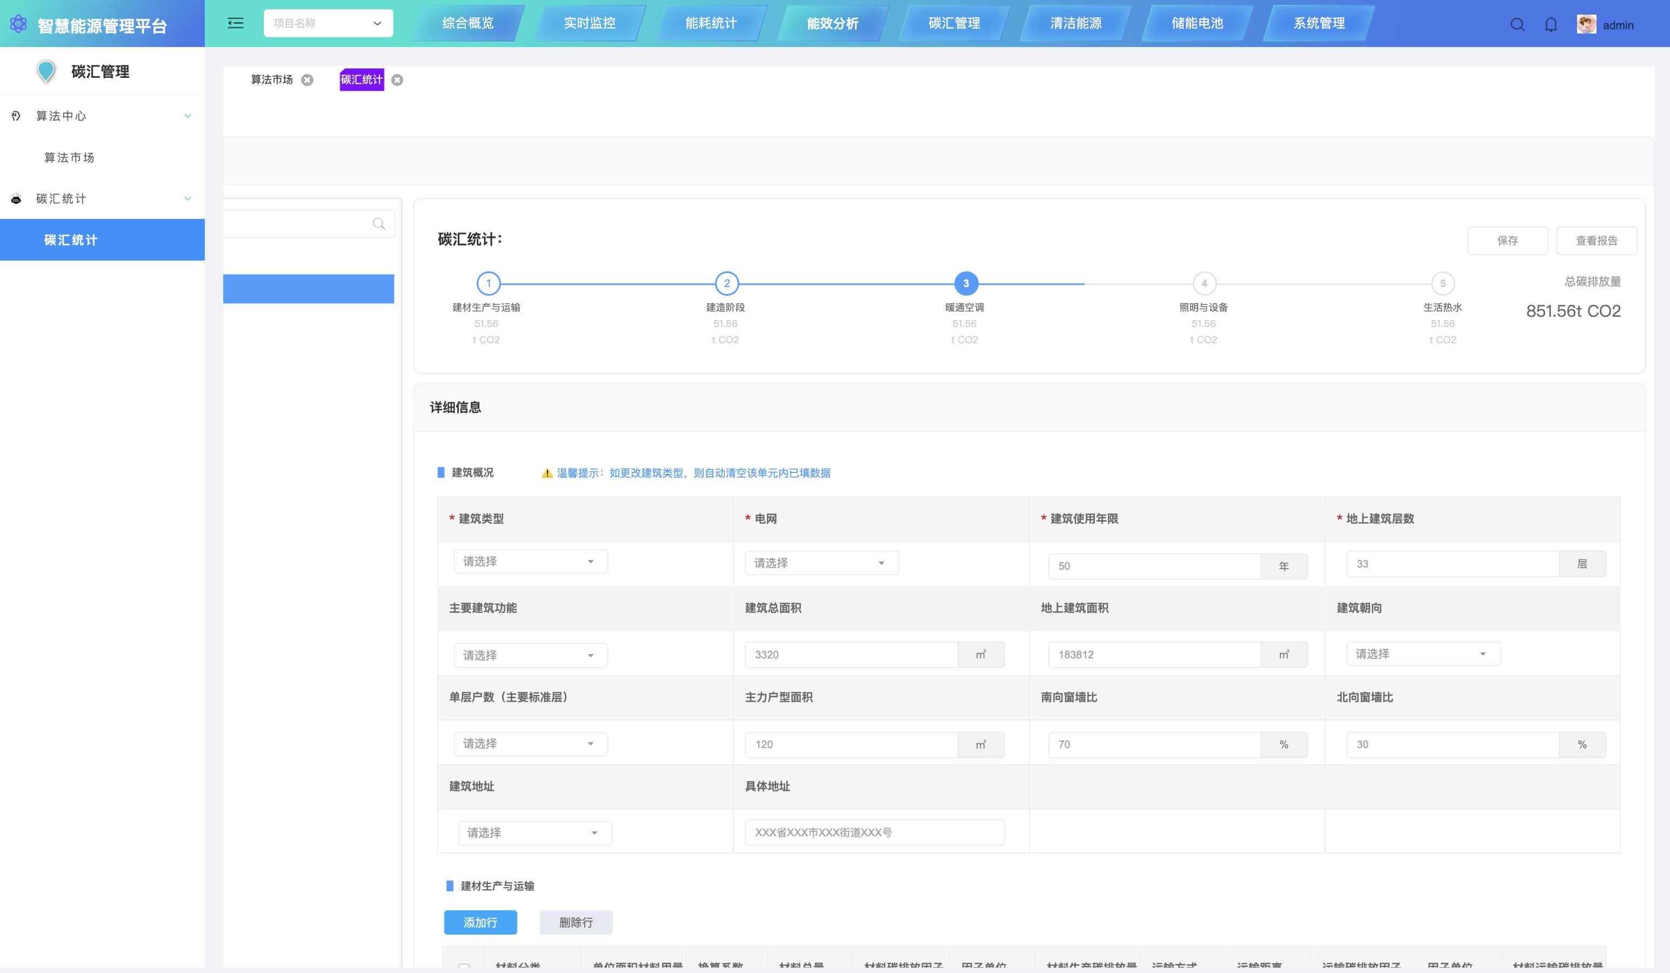The width and height of the screenshot is (1670, 973).
Task: Select 算法市场 in the sidebar
Action: (x=70, y=158)
